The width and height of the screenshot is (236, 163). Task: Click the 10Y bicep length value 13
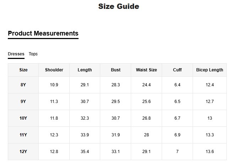click(x=210, y=118)
